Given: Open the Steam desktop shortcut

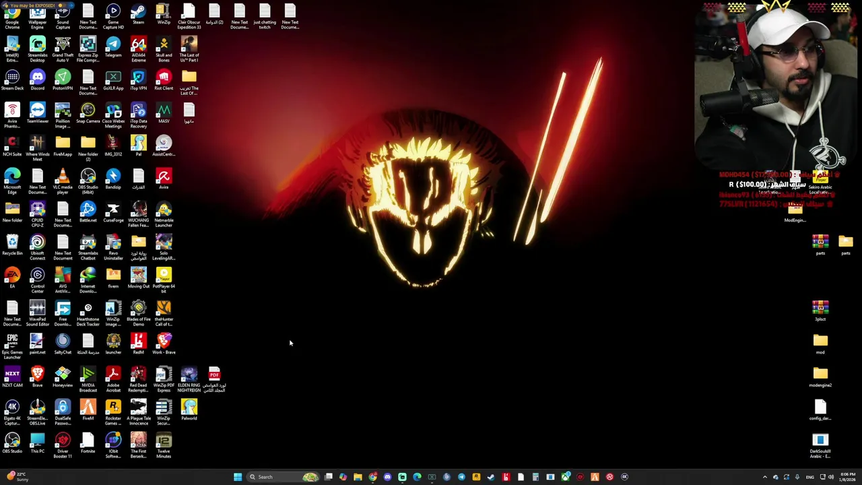Looking at the screenshot, I should (x=138, y=13).
